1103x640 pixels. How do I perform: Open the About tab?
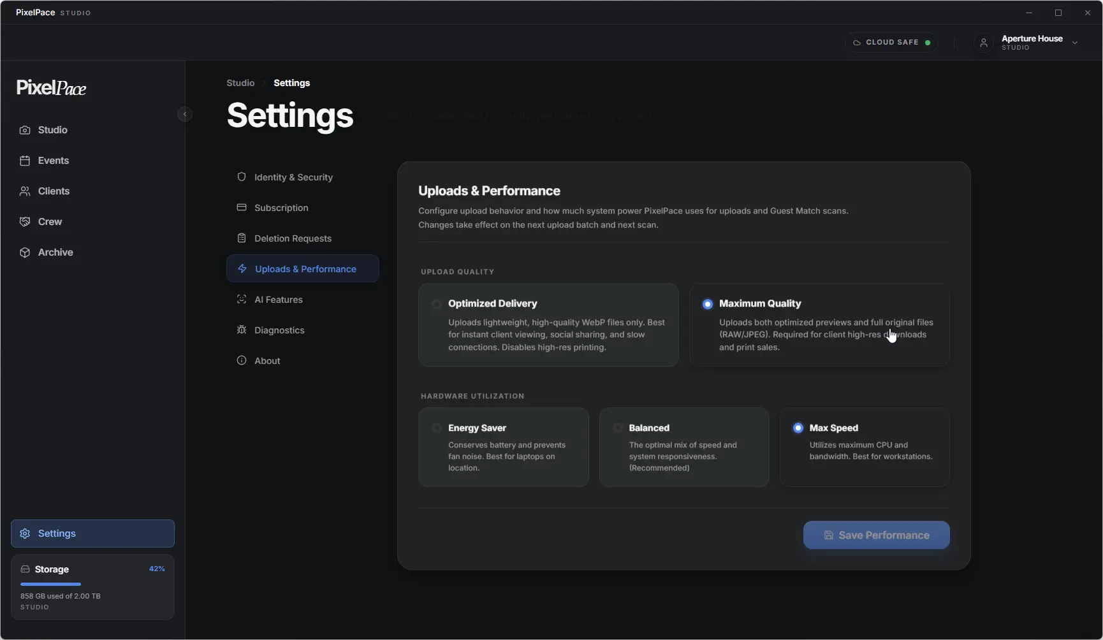click(303, 361)
